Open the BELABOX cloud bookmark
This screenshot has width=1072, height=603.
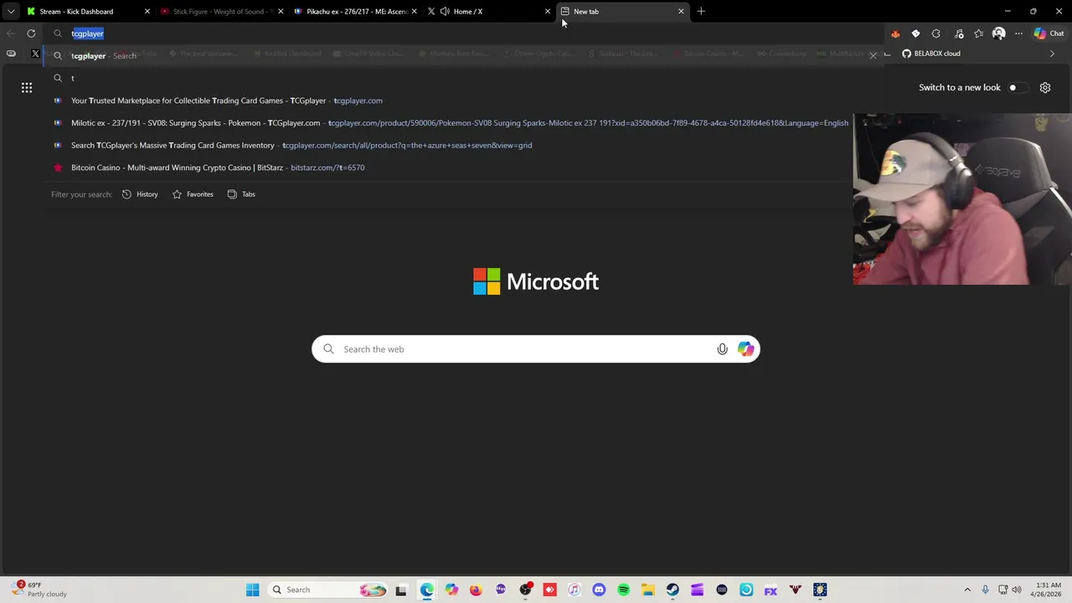(x=930, y=54)
